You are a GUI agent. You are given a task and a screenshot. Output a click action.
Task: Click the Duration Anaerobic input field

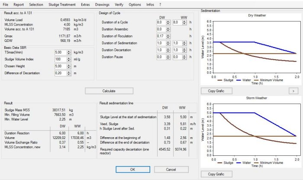pyautogui.click(x=161, y=29)
